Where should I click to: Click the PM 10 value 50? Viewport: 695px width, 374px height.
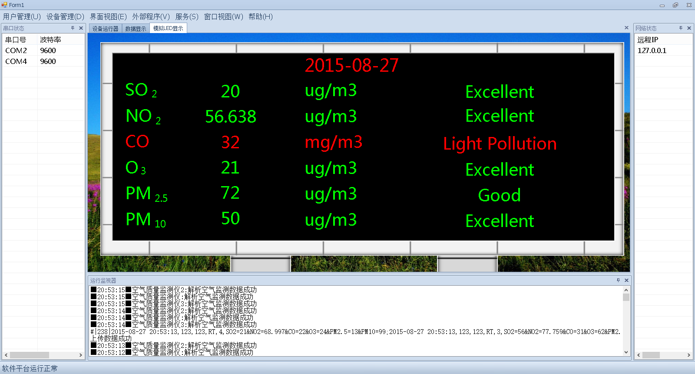coord(231,219)
